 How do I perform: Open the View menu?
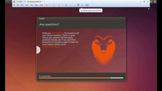pyautogui.click(x=27, y=5)
